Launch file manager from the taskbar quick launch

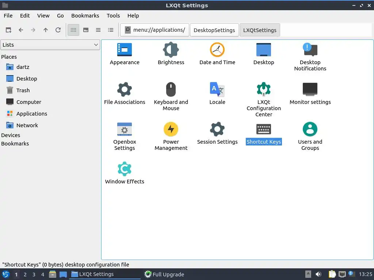point(53,274)
